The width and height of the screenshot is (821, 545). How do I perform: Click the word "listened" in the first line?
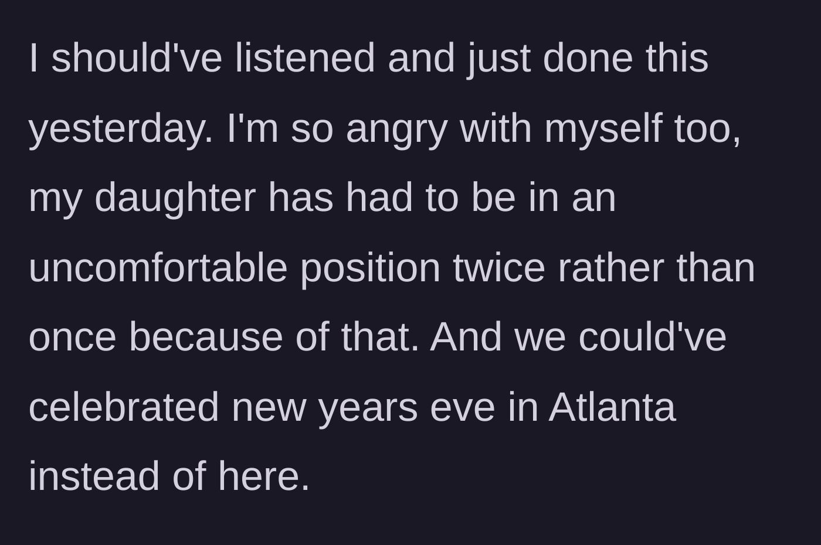pyautogui.click(x=304, y=58)
